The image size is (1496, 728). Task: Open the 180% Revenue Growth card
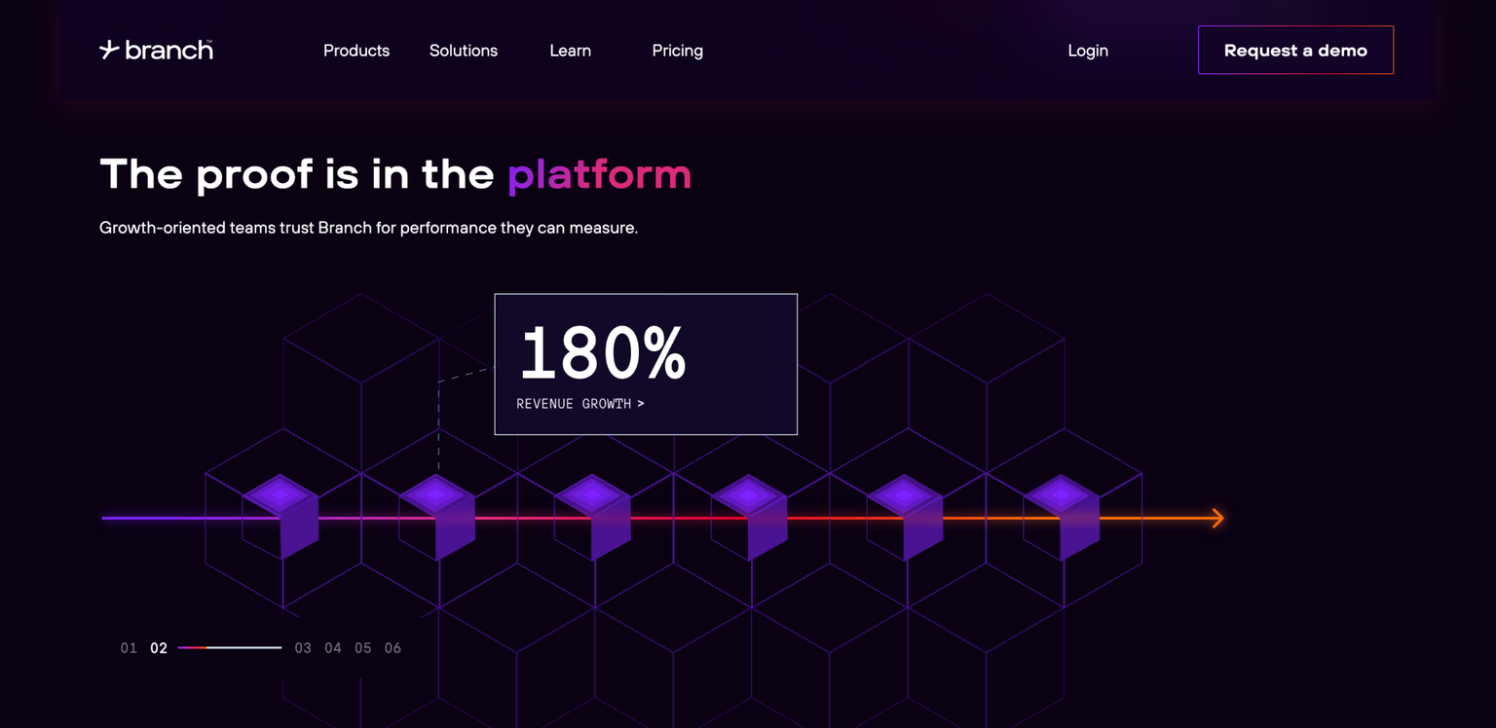(x=646, y=364)
